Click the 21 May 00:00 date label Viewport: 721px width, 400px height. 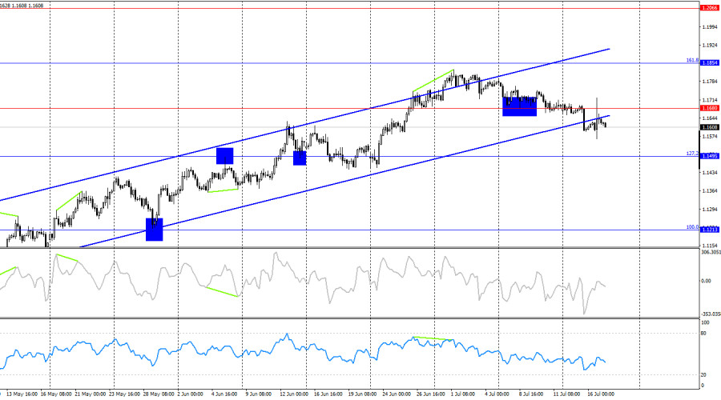(90, 394)
